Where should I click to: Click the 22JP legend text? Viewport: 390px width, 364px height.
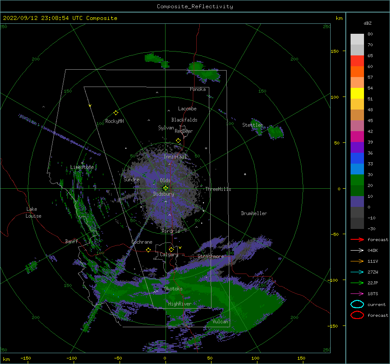tap(373, 283)
